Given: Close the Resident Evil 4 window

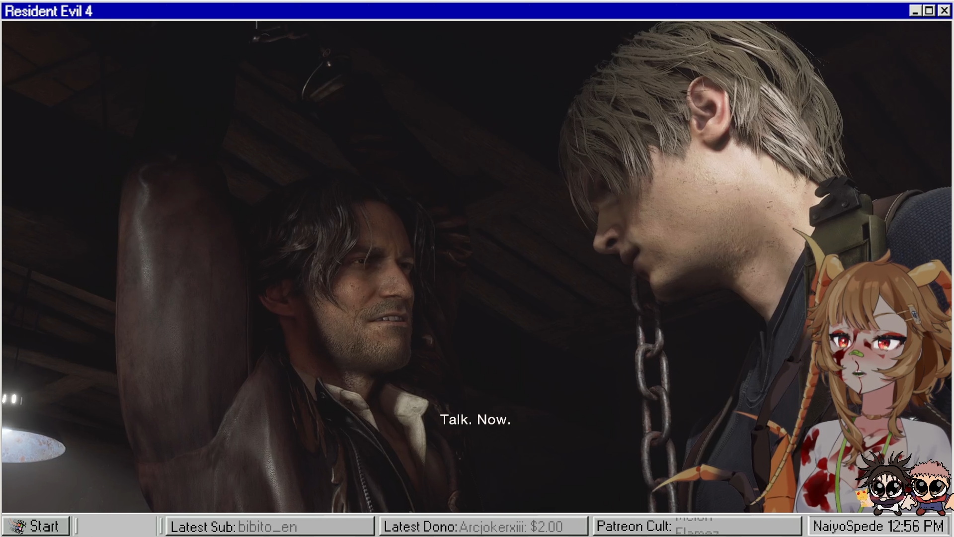Looking at the screenshot, I should (944, 10).
